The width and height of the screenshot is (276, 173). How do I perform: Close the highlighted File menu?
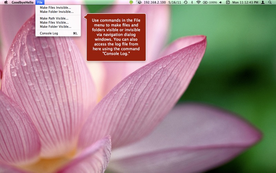point(40,2)
